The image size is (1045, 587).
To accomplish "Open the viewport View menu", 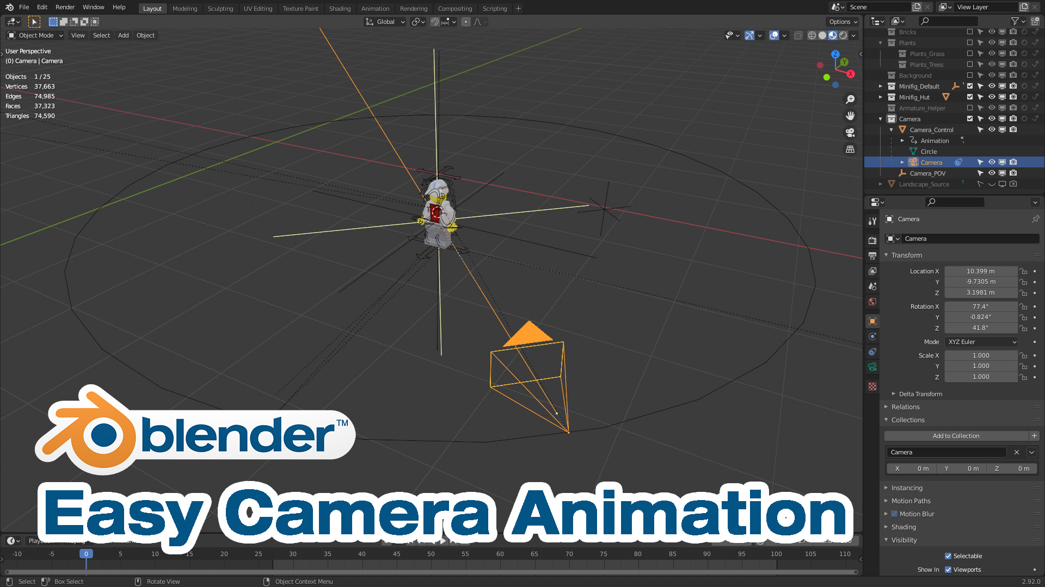I will point(78,35).
